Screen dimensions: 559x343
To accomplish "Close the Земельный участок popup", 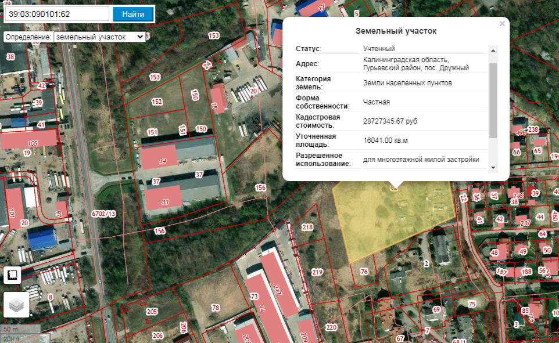I will point(502,24).
